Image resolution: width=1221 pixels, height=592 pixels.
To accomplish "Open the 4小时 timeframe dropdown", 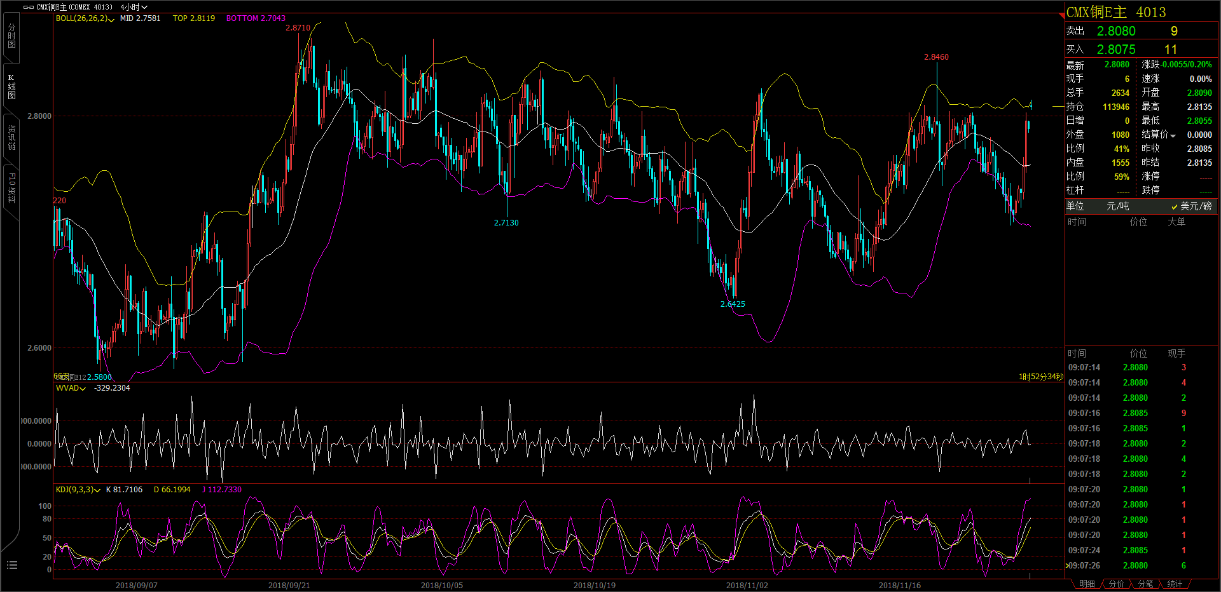I will click(x=134, y=7).
